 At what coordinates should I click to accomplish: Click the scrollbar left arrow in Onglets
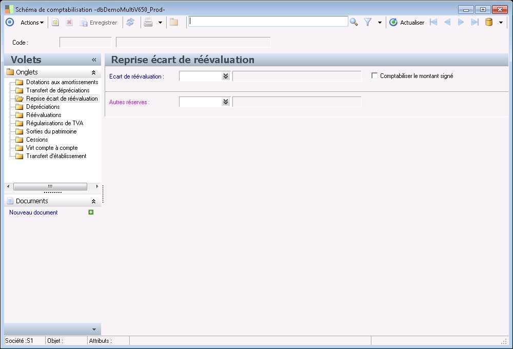click(8, 186)
